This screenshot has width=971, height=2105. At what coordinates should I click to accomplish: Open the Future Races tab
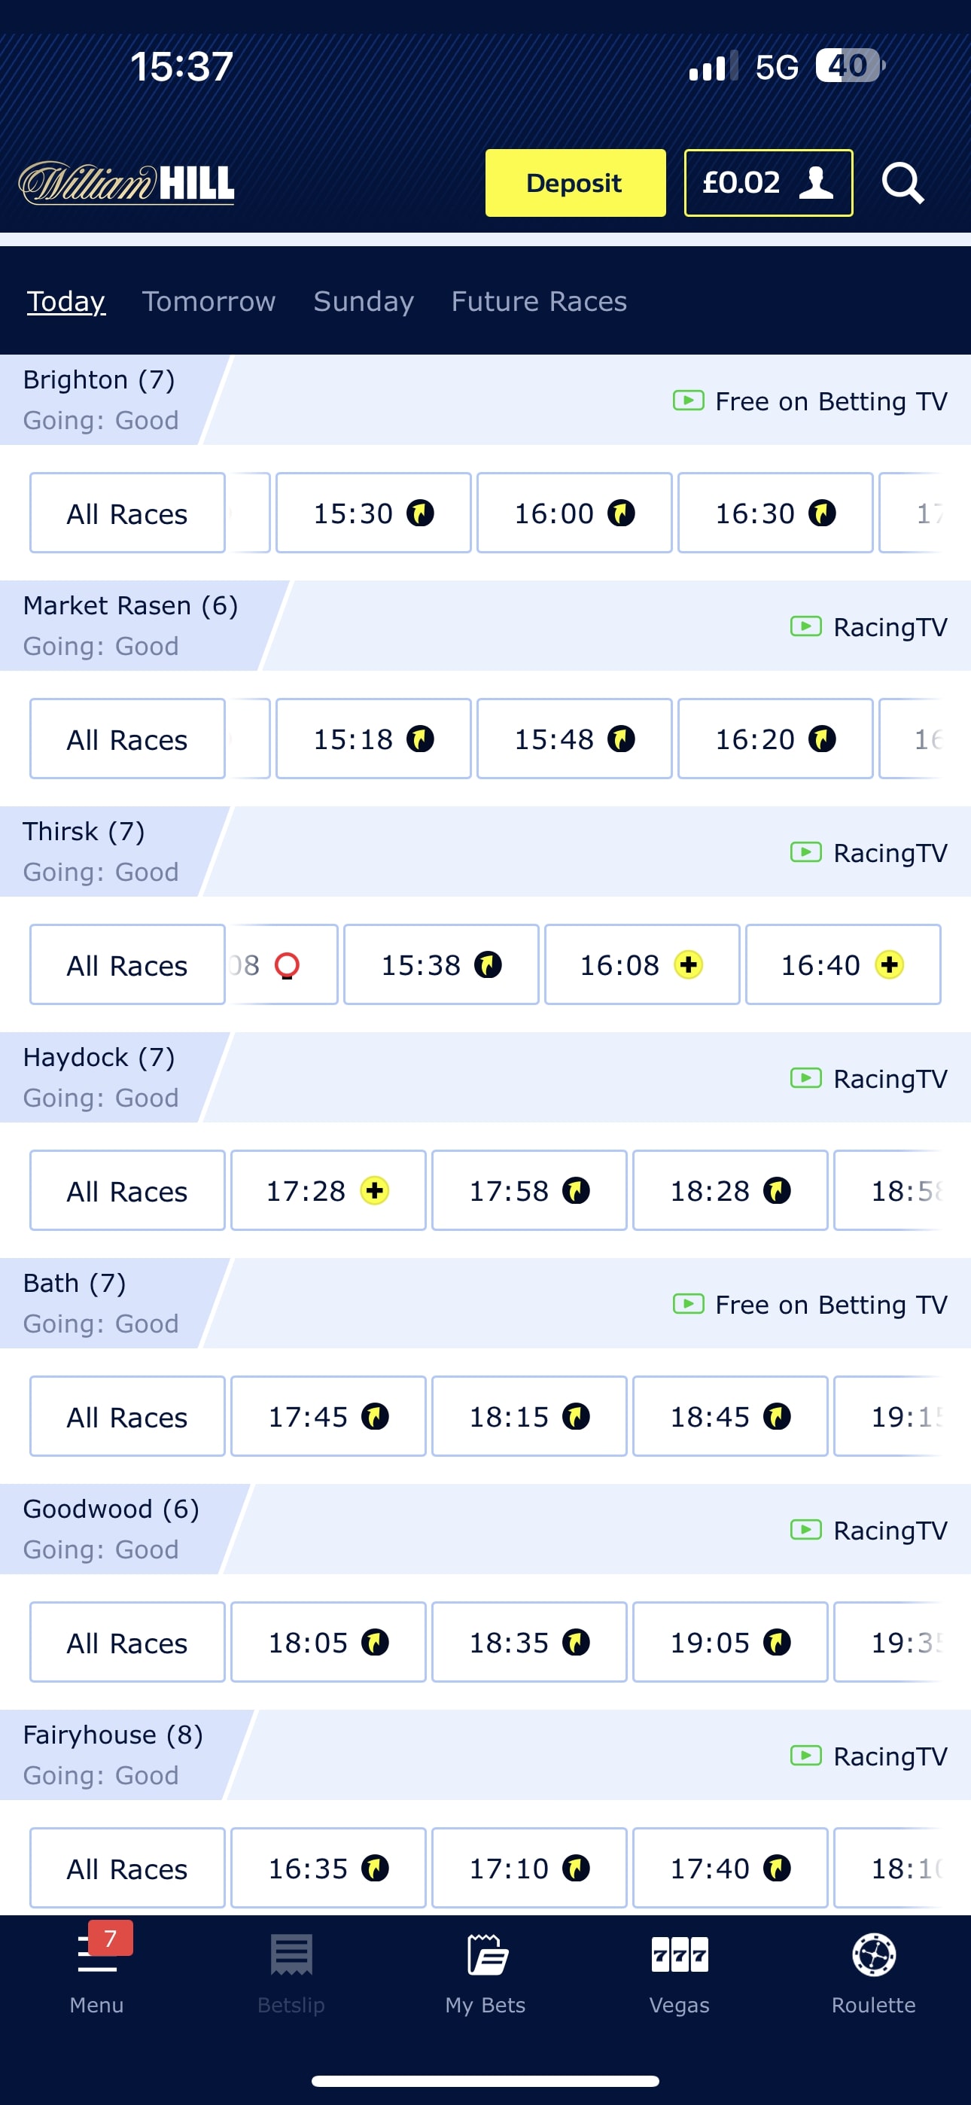(x=537, y=302)
